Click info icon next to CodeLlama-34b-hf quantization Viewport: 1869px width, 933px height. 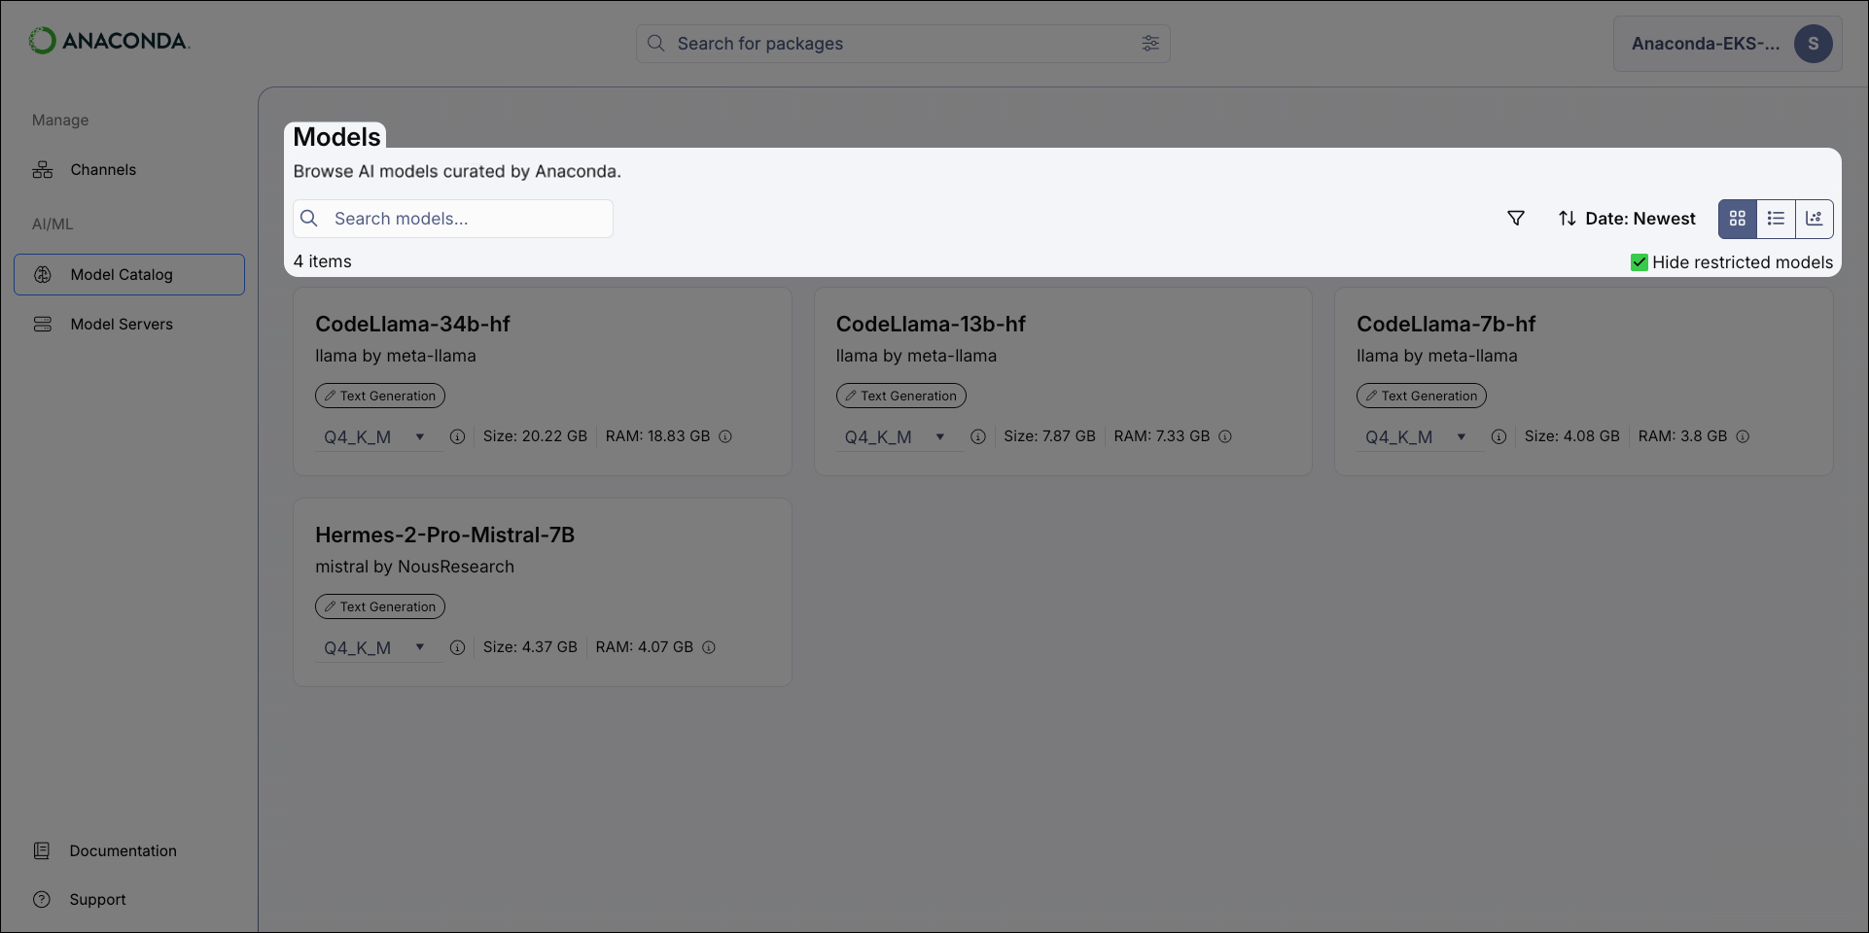458,437
